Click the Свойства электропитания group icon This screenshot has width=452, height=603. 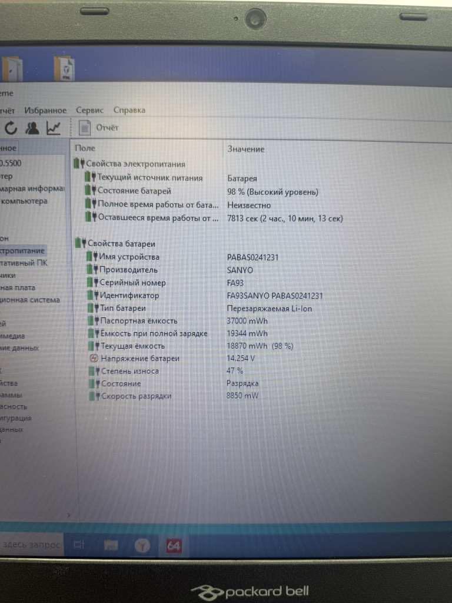pos(79,164)
